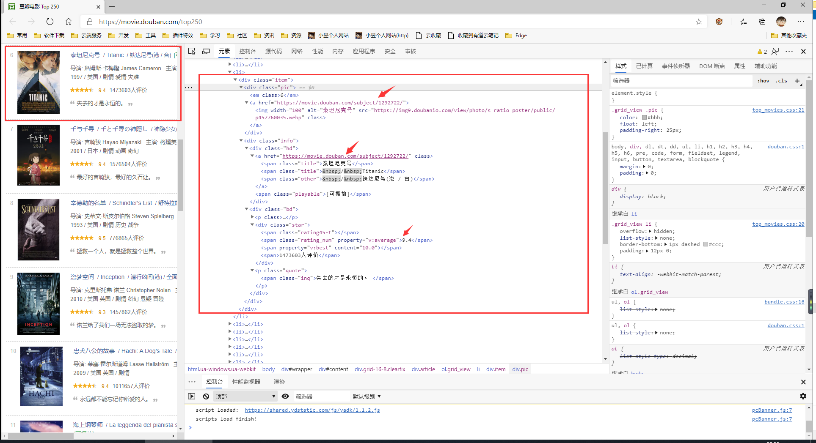Collapse the div class="bd" node
Screen dimensions: 816x443
(x=246, y=209)
